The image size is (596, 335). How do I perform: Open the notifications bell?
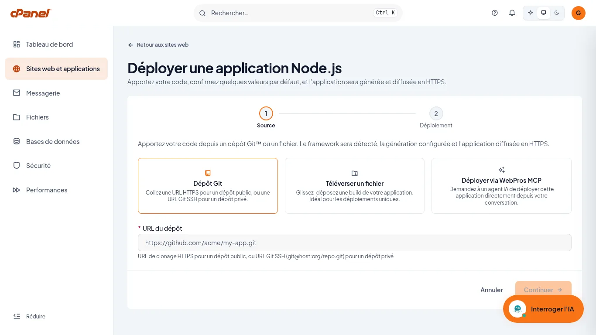tap(512, 13)
